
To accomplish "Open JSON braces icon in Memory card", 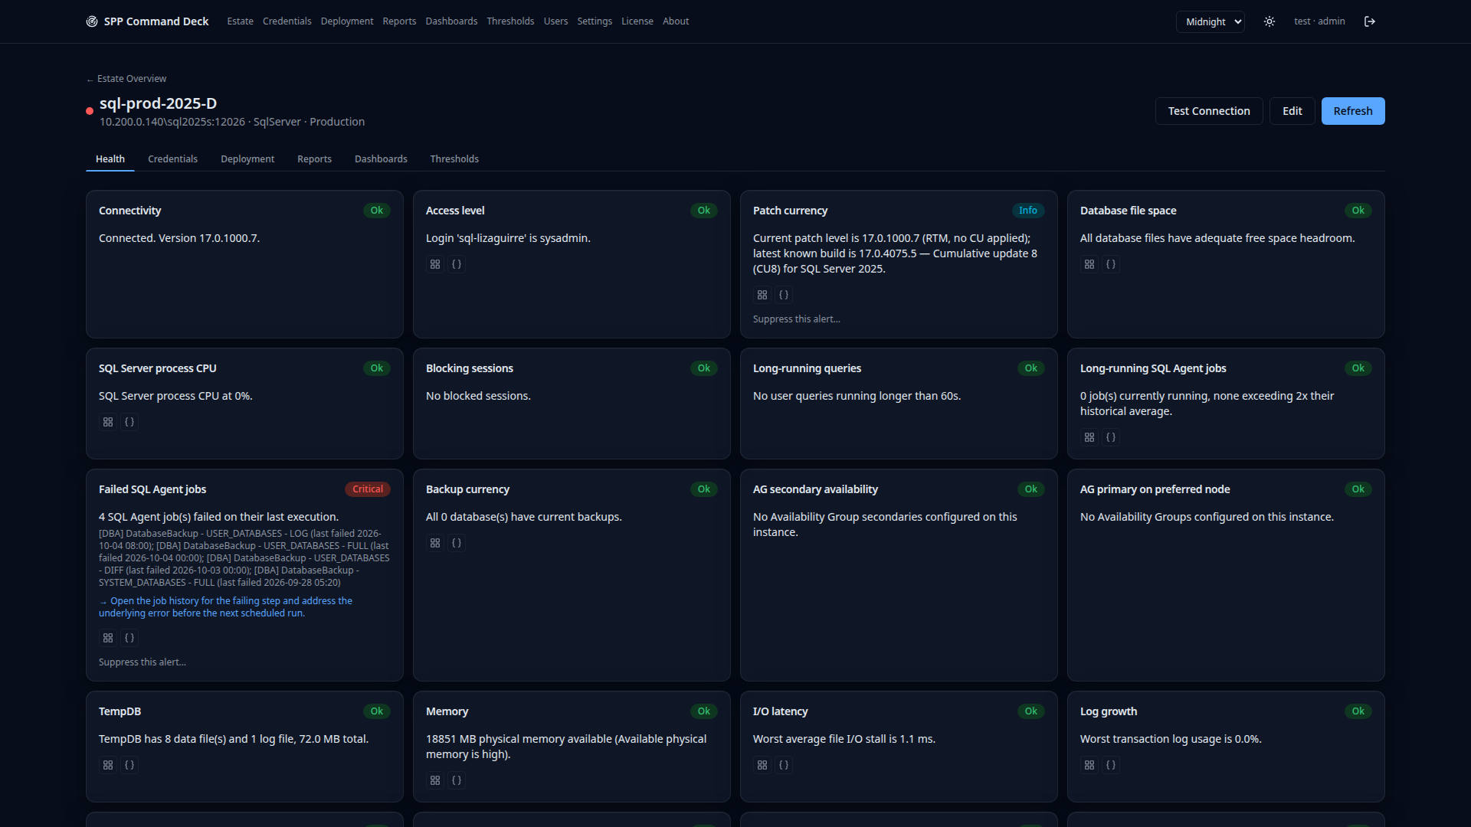I will [457, 780].
